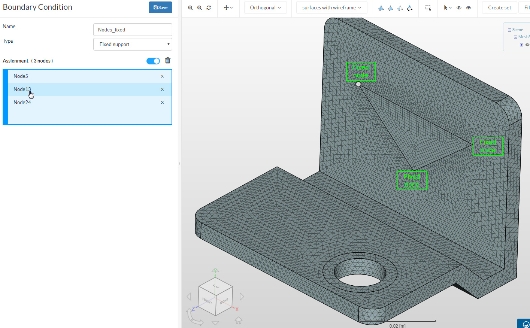
Task: Click the Save button
Action: [160, 7]
